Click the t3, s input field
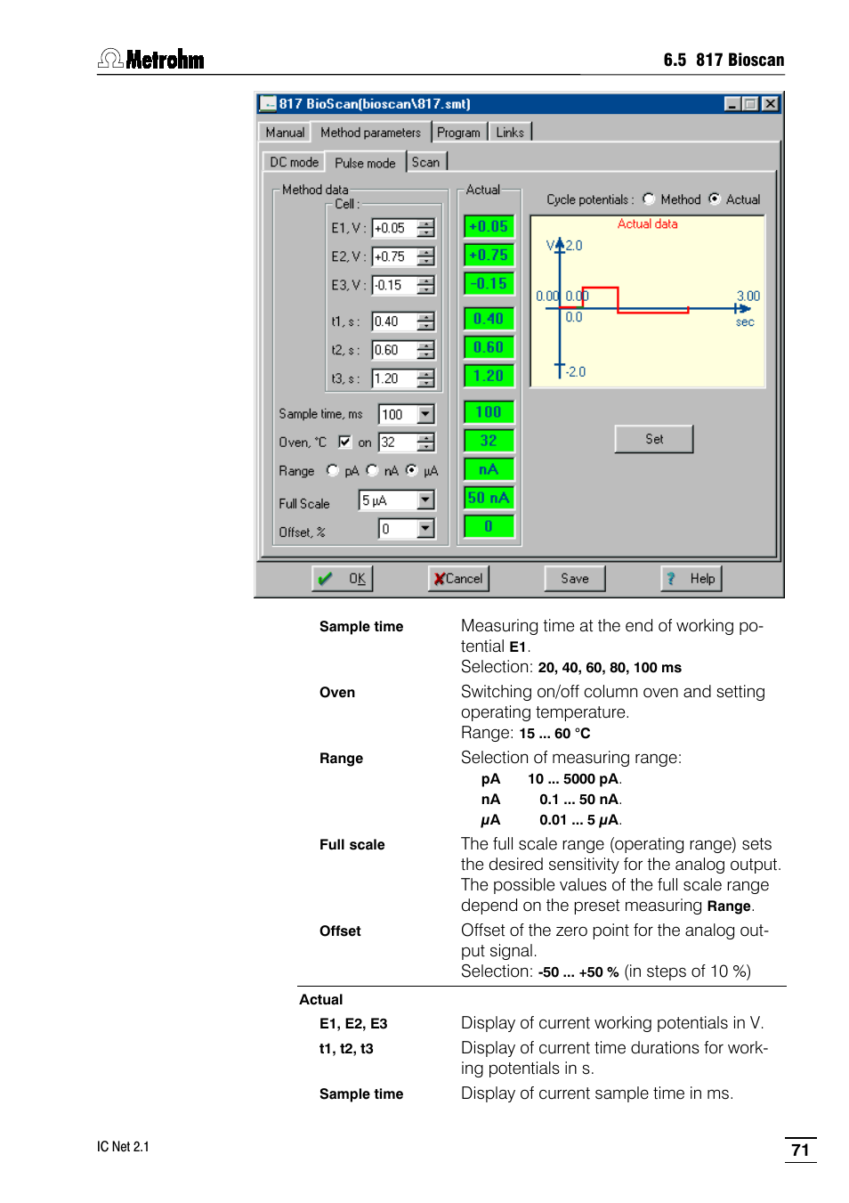 click(395, 378)
